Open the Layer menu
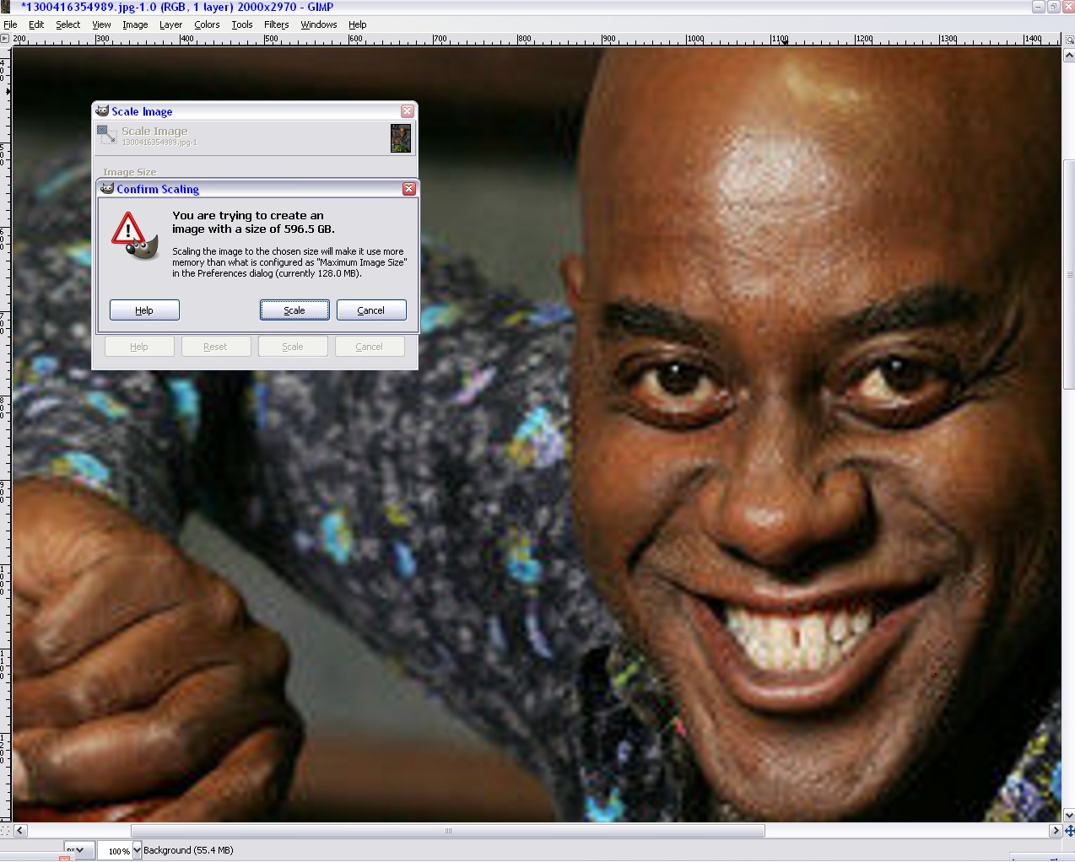 tap(170, 24)
